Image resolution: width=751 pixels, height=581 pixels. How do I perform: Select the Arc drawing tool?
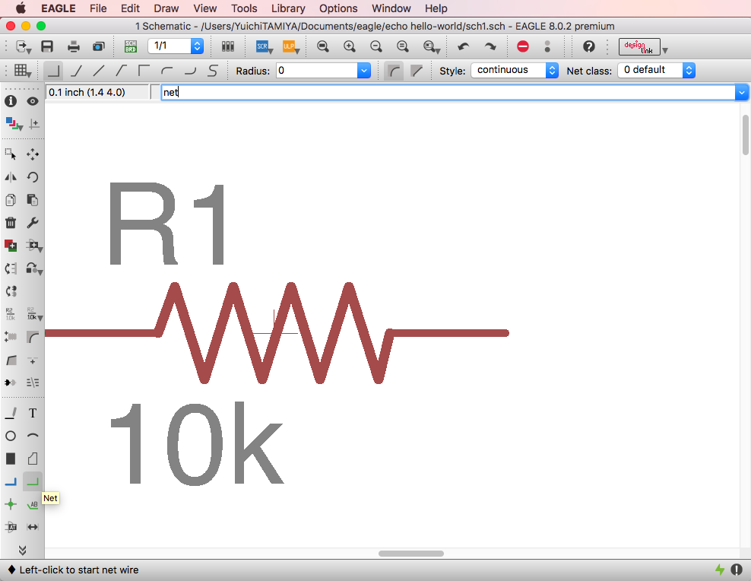[x=33, y=436]
